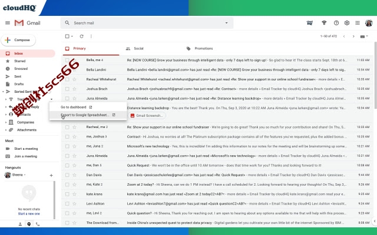
Task: Click the search magnifier icon
Action: [x=67, y=23]
